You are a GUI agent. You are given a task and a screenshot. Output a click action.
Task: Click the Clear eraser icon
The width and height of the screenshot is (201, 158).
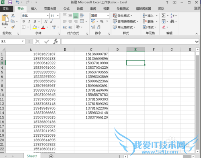point(164,27)
